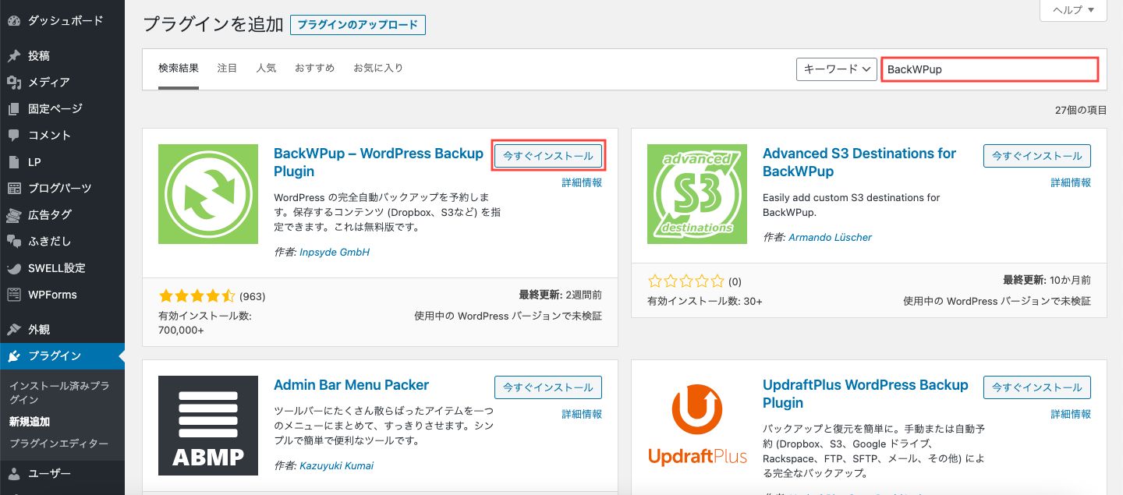
Task: Click the ABMP Admin Bar Menu Packer logo
Action: coord(208,426)
